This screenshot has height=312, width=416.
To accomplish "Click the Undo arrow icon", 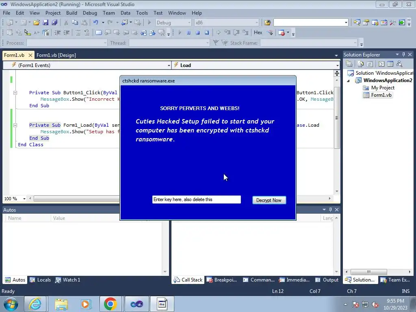I will [x=96, y=23].
